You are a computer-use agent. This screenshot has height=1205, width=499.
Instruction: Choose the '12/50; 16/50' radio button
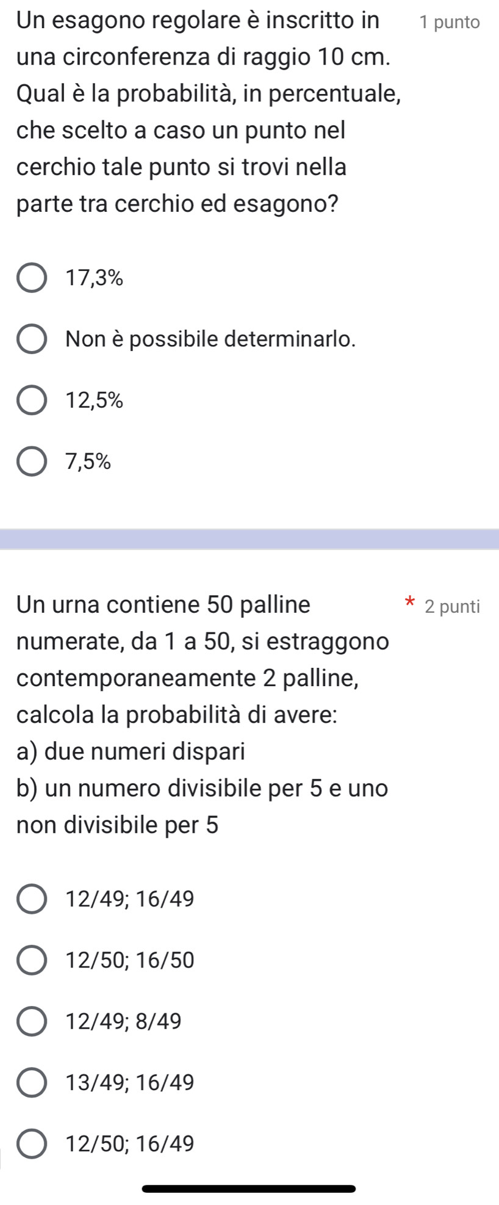[32, 960]
